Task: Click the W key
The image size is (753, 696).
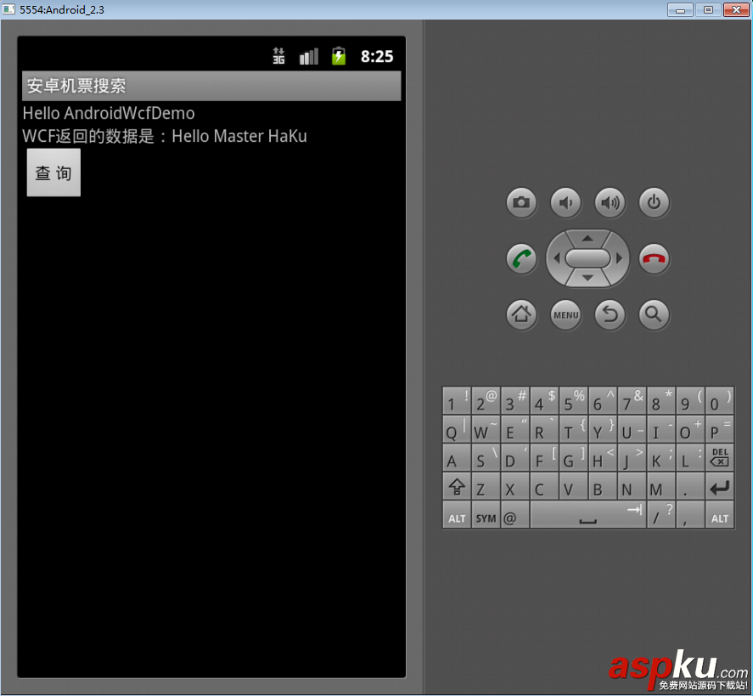Action: pyautogui.click(x=486, y=429)
